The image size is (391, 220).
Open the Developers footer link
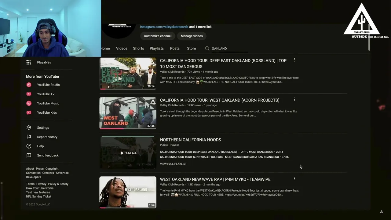coord(34,177)
